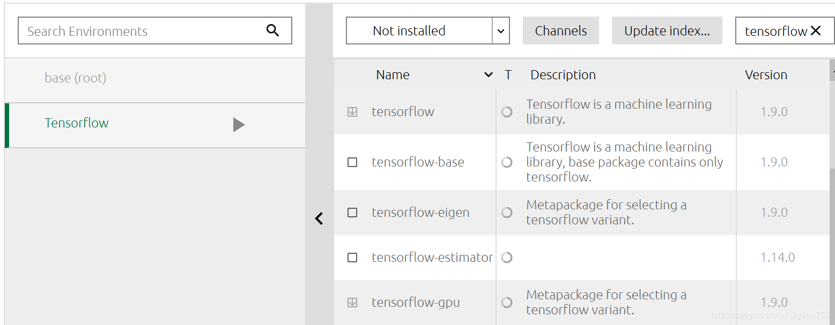Click the type spinner icon for tensorflow-gpu
835x325 pixels.
tap(507, 303)
